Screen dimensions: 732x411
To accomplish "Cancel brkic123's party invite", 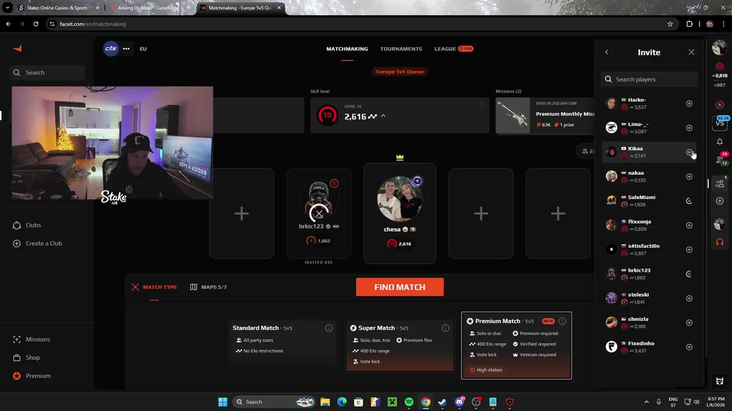I will point(319,213).
